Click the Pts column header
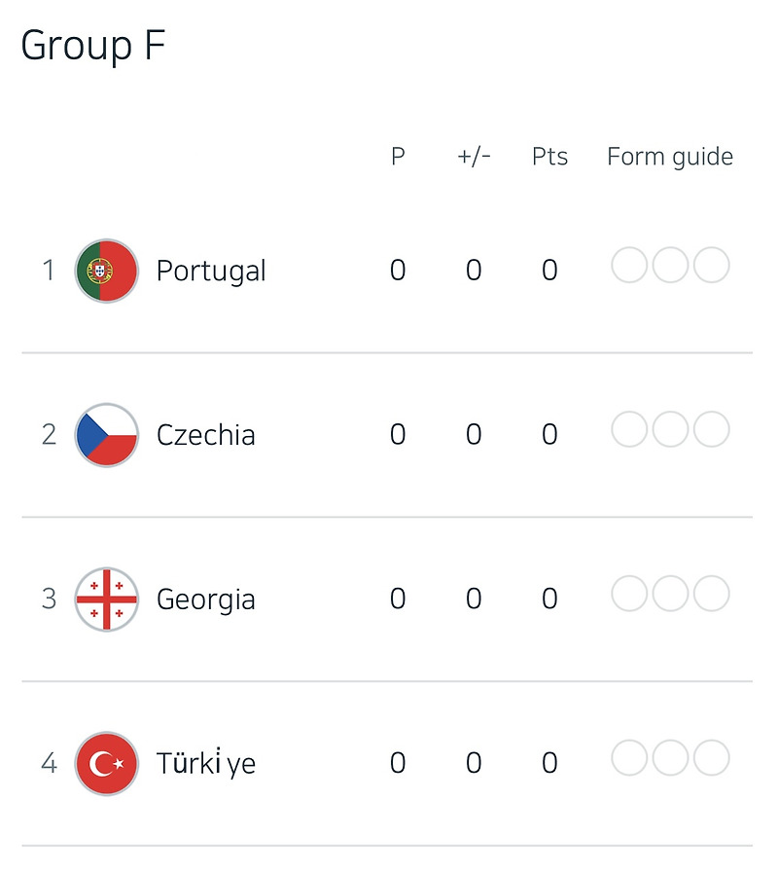This screenshot has height=872, width=778. [x=549, y=157]
